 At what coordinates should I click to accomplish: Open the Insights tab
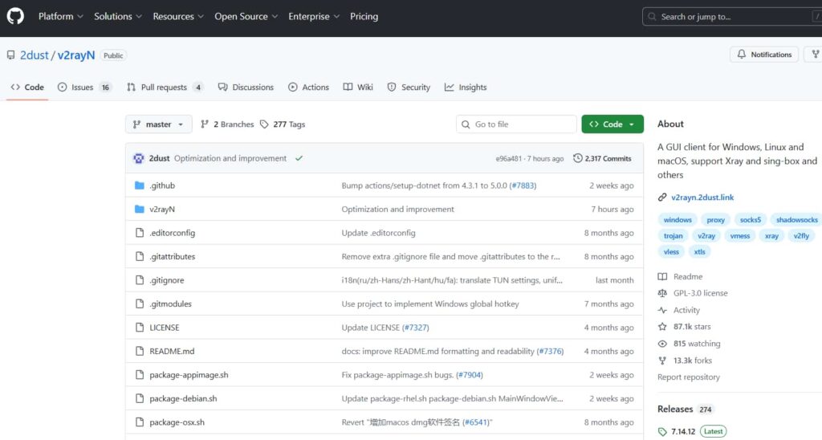(466, 87)
